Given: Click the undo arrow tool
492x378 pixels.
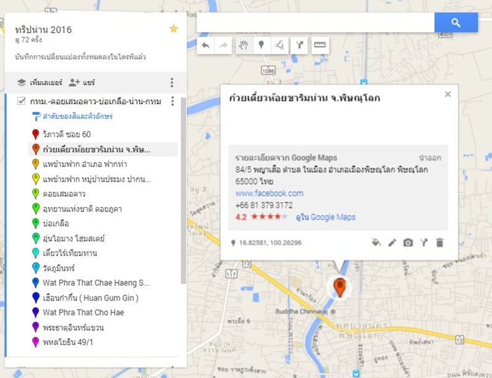Looking at the screenshot, I should (205, 45).
